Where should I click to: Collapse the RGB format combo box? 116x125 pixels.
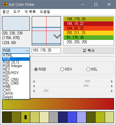click(16, 51)
